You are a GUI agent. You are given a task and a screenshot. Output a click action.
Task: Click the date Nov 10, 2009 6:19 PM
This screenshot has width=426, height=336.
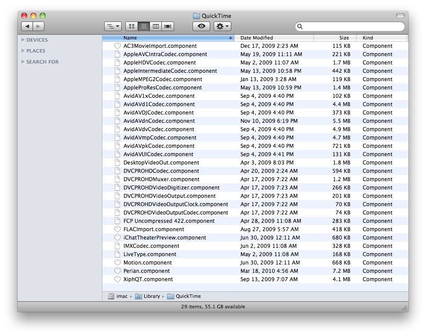click(x=269, y=121)
